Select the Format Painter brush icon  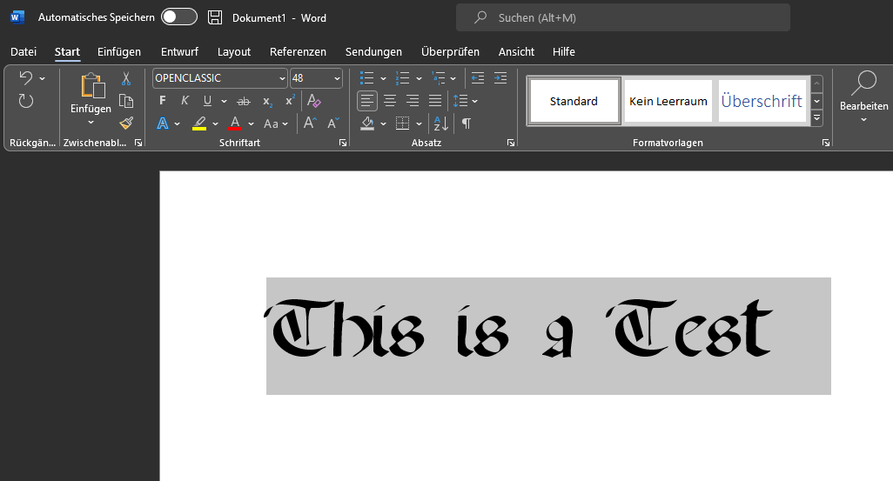[x=126, y=123]
